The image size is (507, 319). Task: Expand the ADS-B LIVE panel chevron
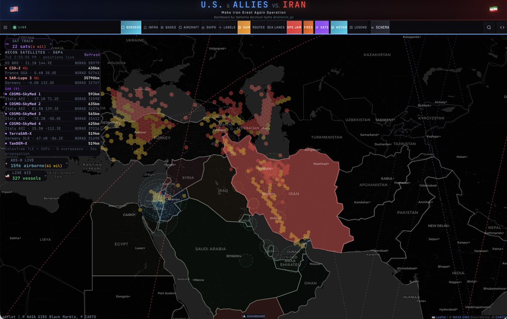pyautogui.click(x=67, y=163)
